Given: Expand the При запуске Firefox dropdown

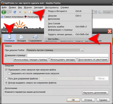Looking at the screenshot, I should [82, 50].
